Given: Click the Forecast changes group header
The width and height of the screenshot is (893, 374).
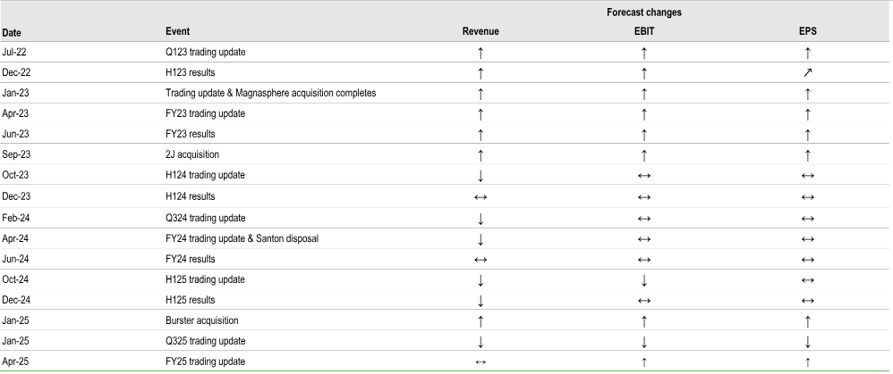Looking at the screenshot, I should (x=644, y=12).
